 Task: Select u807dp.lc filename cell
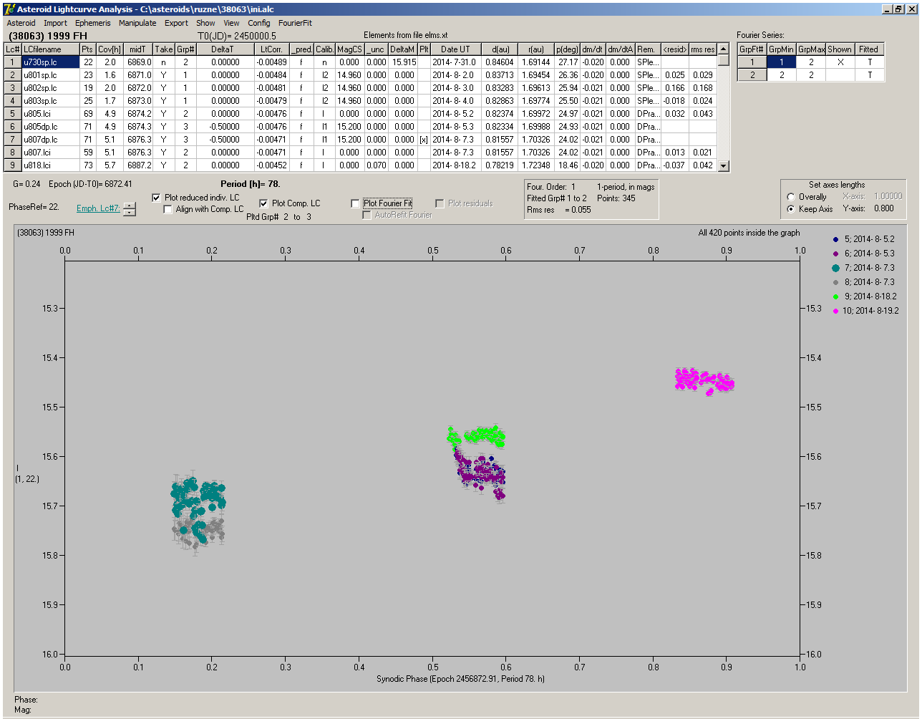(50, 140)
